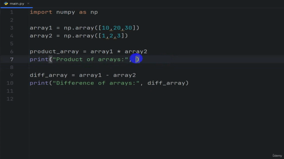Image resolution: width=284 pixels, height=159 pixels.
Task: Click line number 12 in the gutter
Action: [10, 99]
